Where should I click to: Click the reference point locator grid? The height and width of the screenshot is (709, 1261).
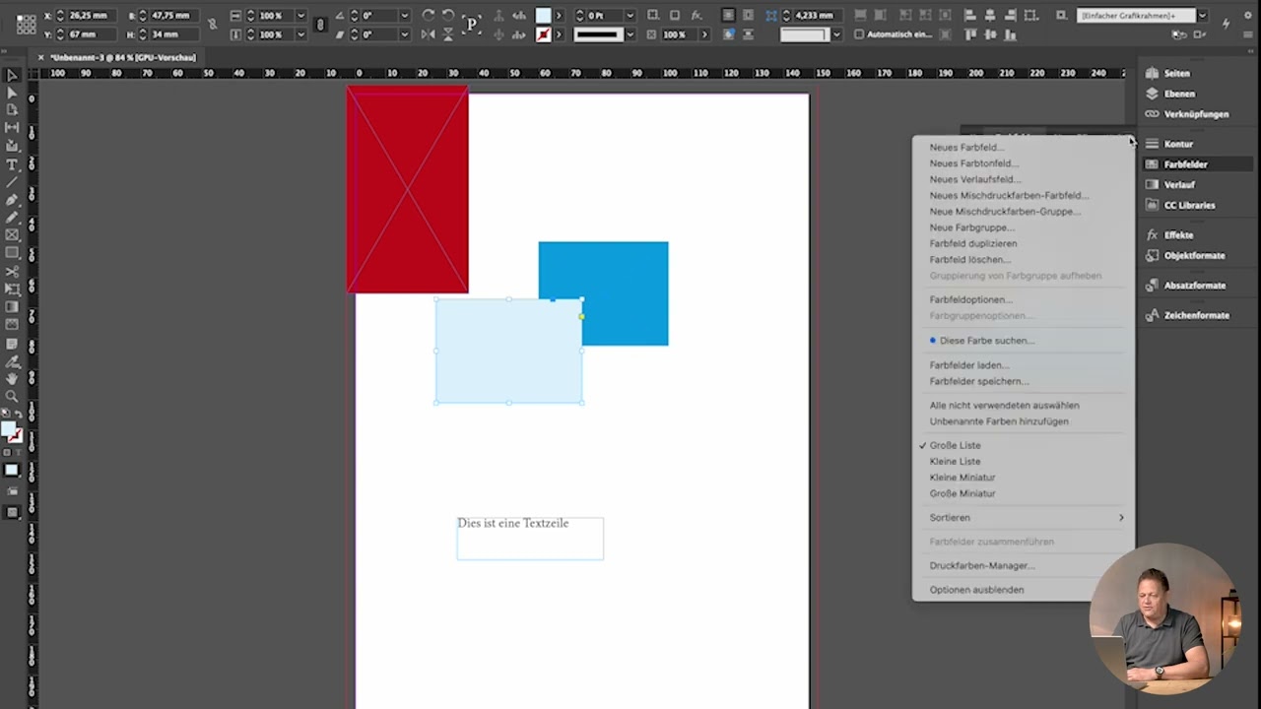(27, 25)
